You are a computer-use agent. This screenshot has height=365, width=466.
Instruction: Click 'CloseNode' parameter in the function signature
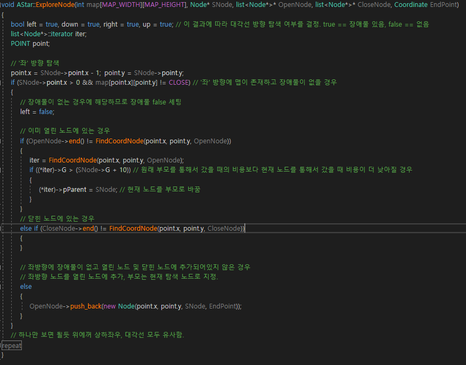coord(374,5)
